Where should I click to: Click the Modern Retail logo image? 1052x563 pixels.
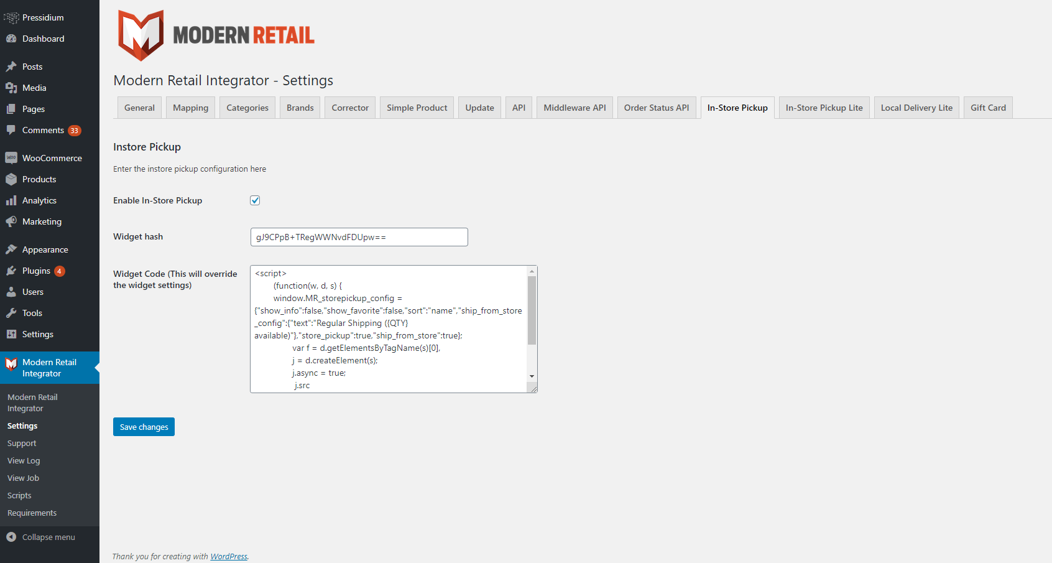[x=216, y=35]
